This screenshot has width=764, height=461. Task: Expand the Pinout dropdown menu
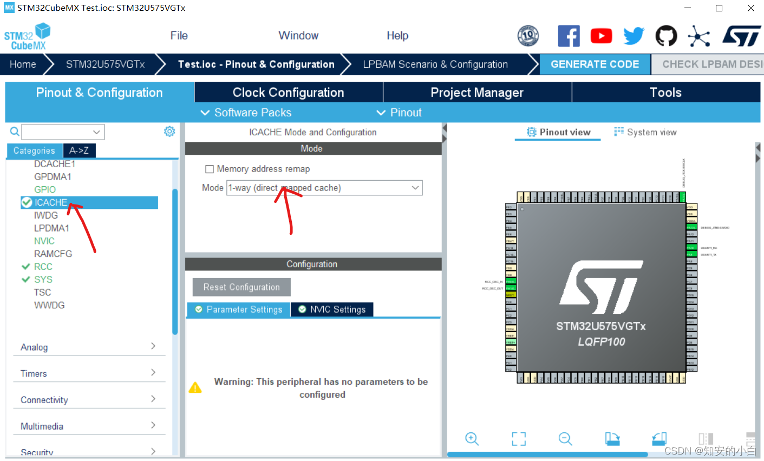pos(399,113)
